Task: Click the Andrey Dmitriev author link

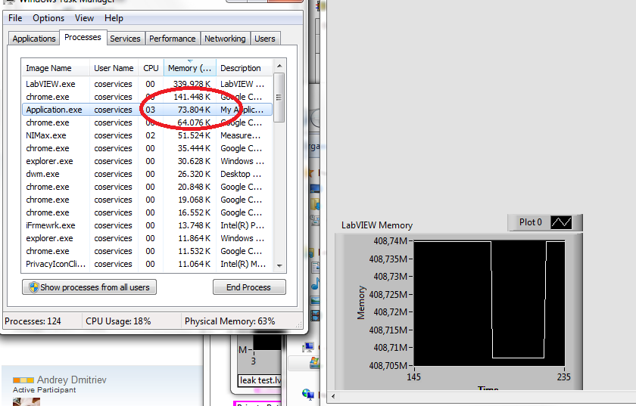Action: coord(72,380)
